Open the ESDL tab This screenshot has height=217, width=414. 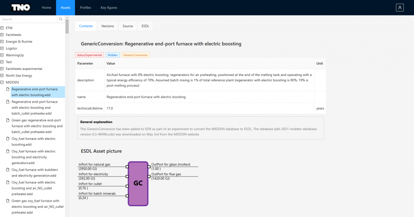145,26
